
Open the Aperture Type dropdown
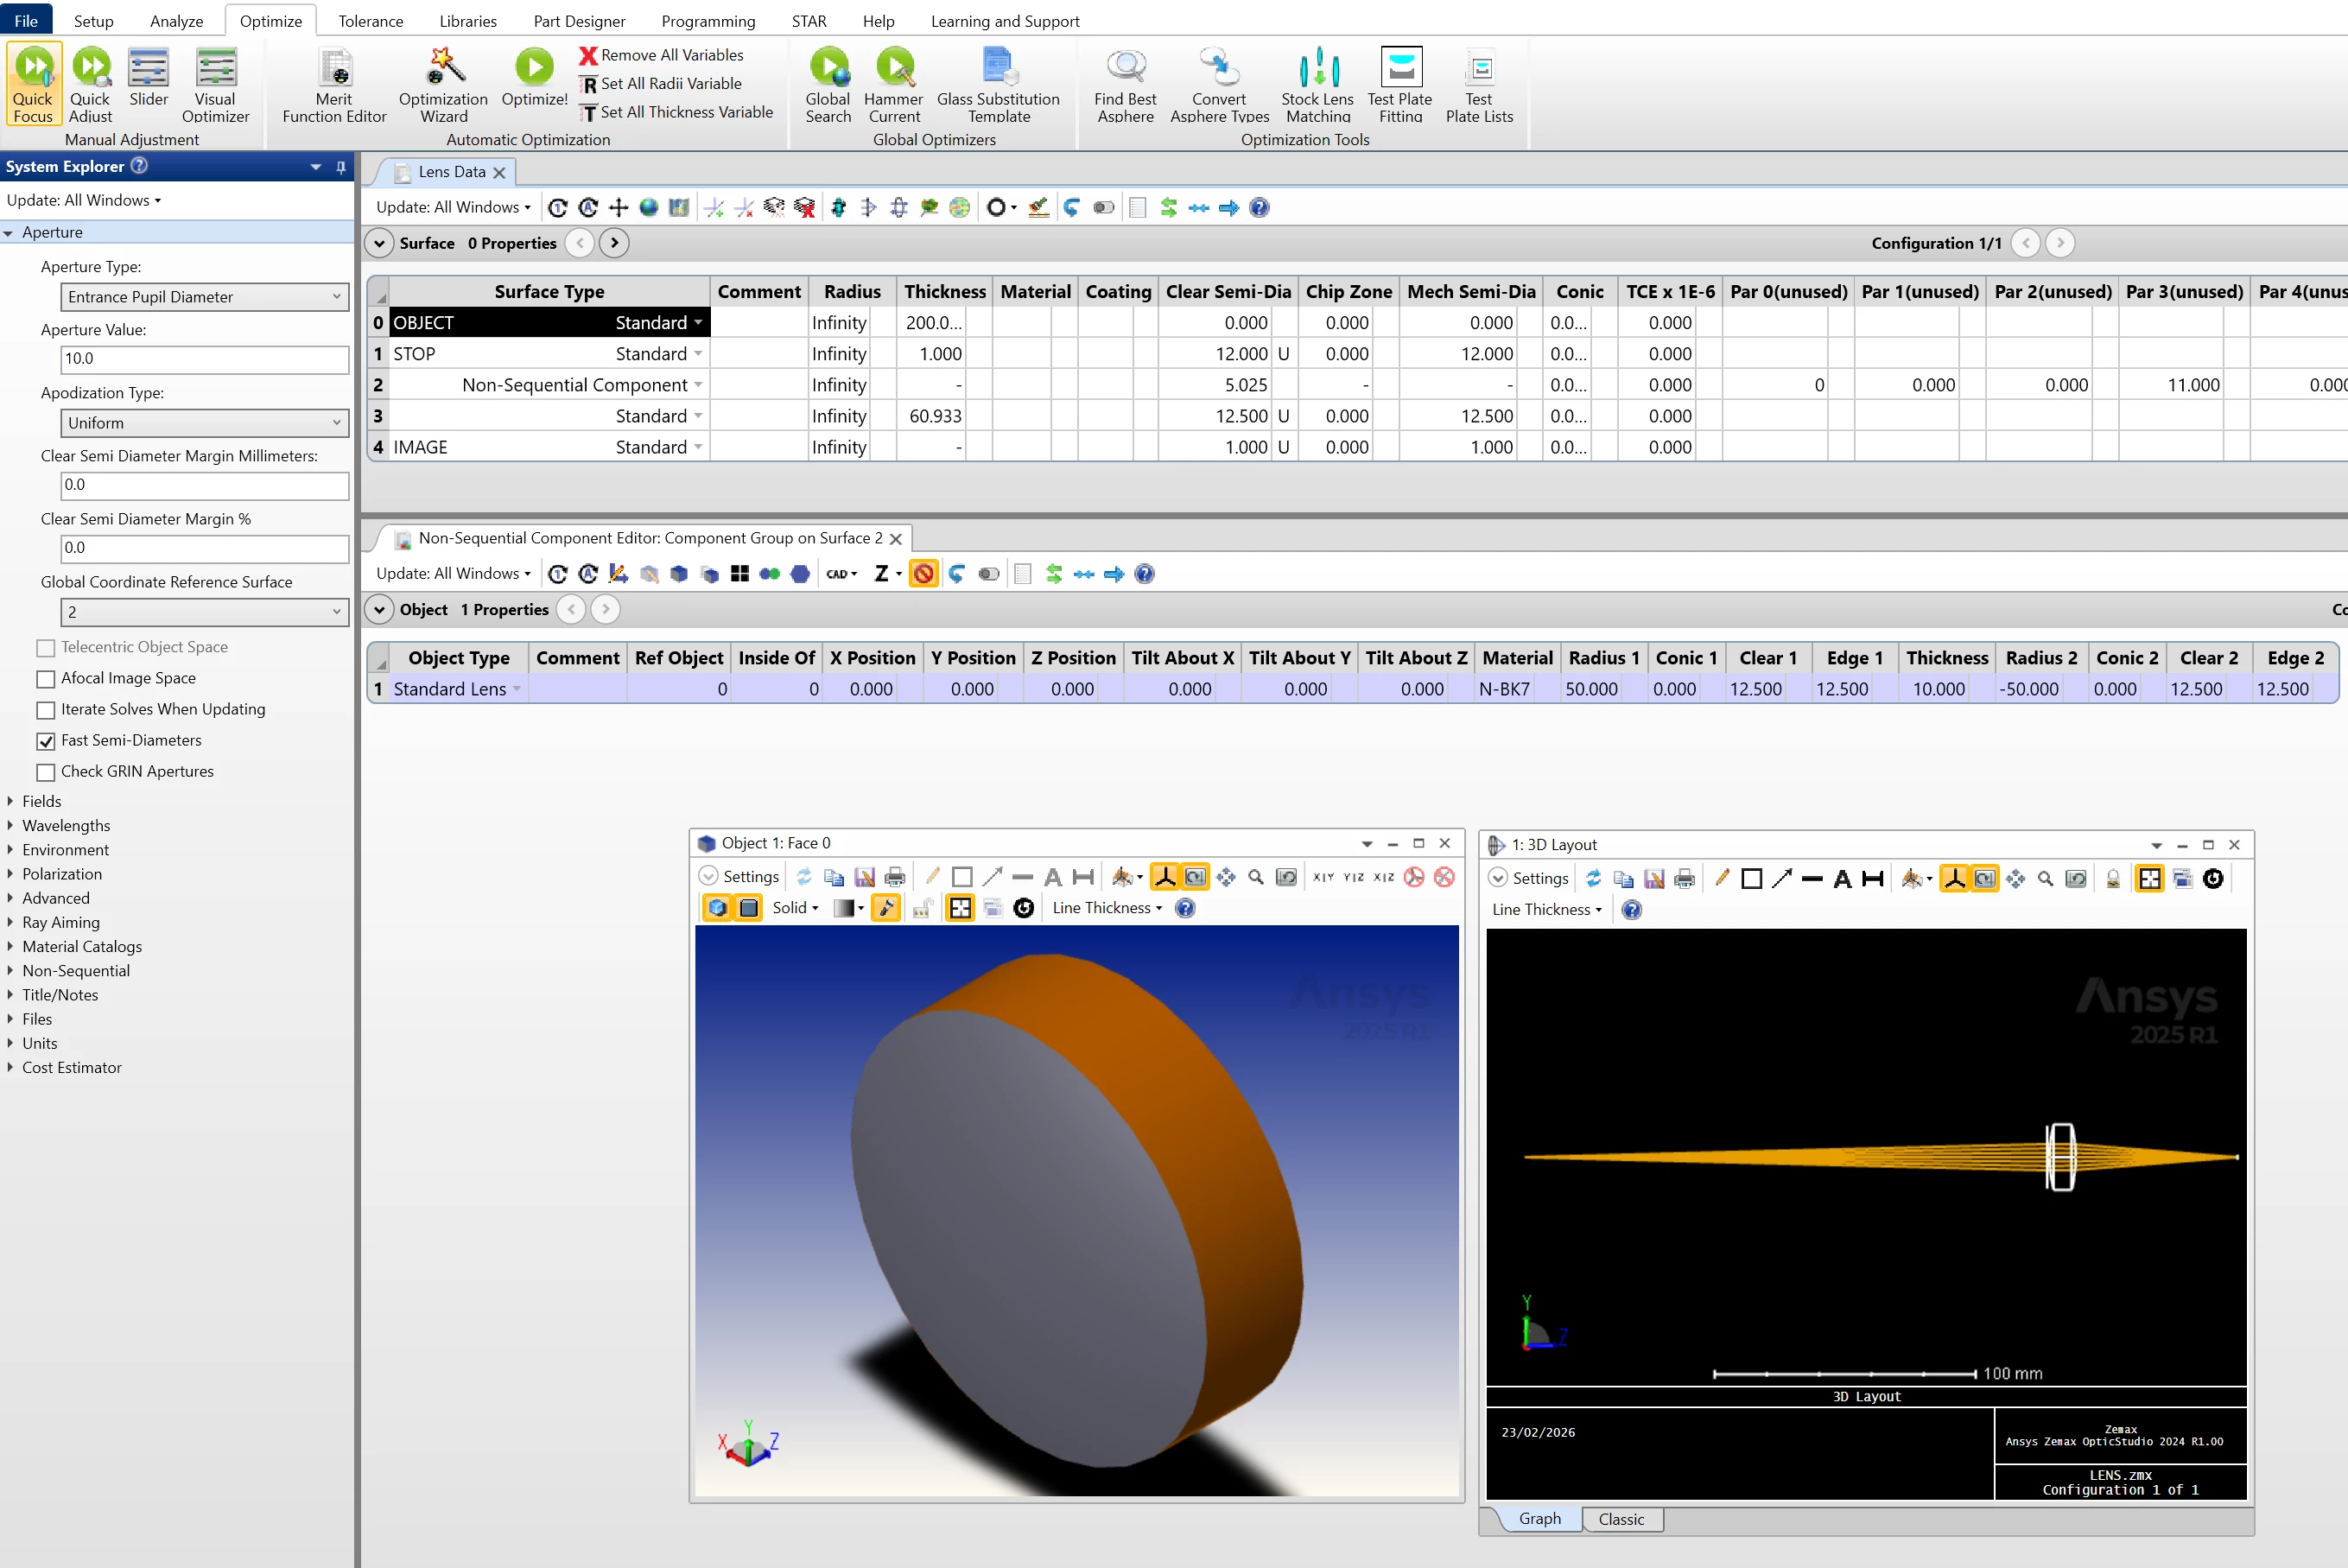(204, 297)
